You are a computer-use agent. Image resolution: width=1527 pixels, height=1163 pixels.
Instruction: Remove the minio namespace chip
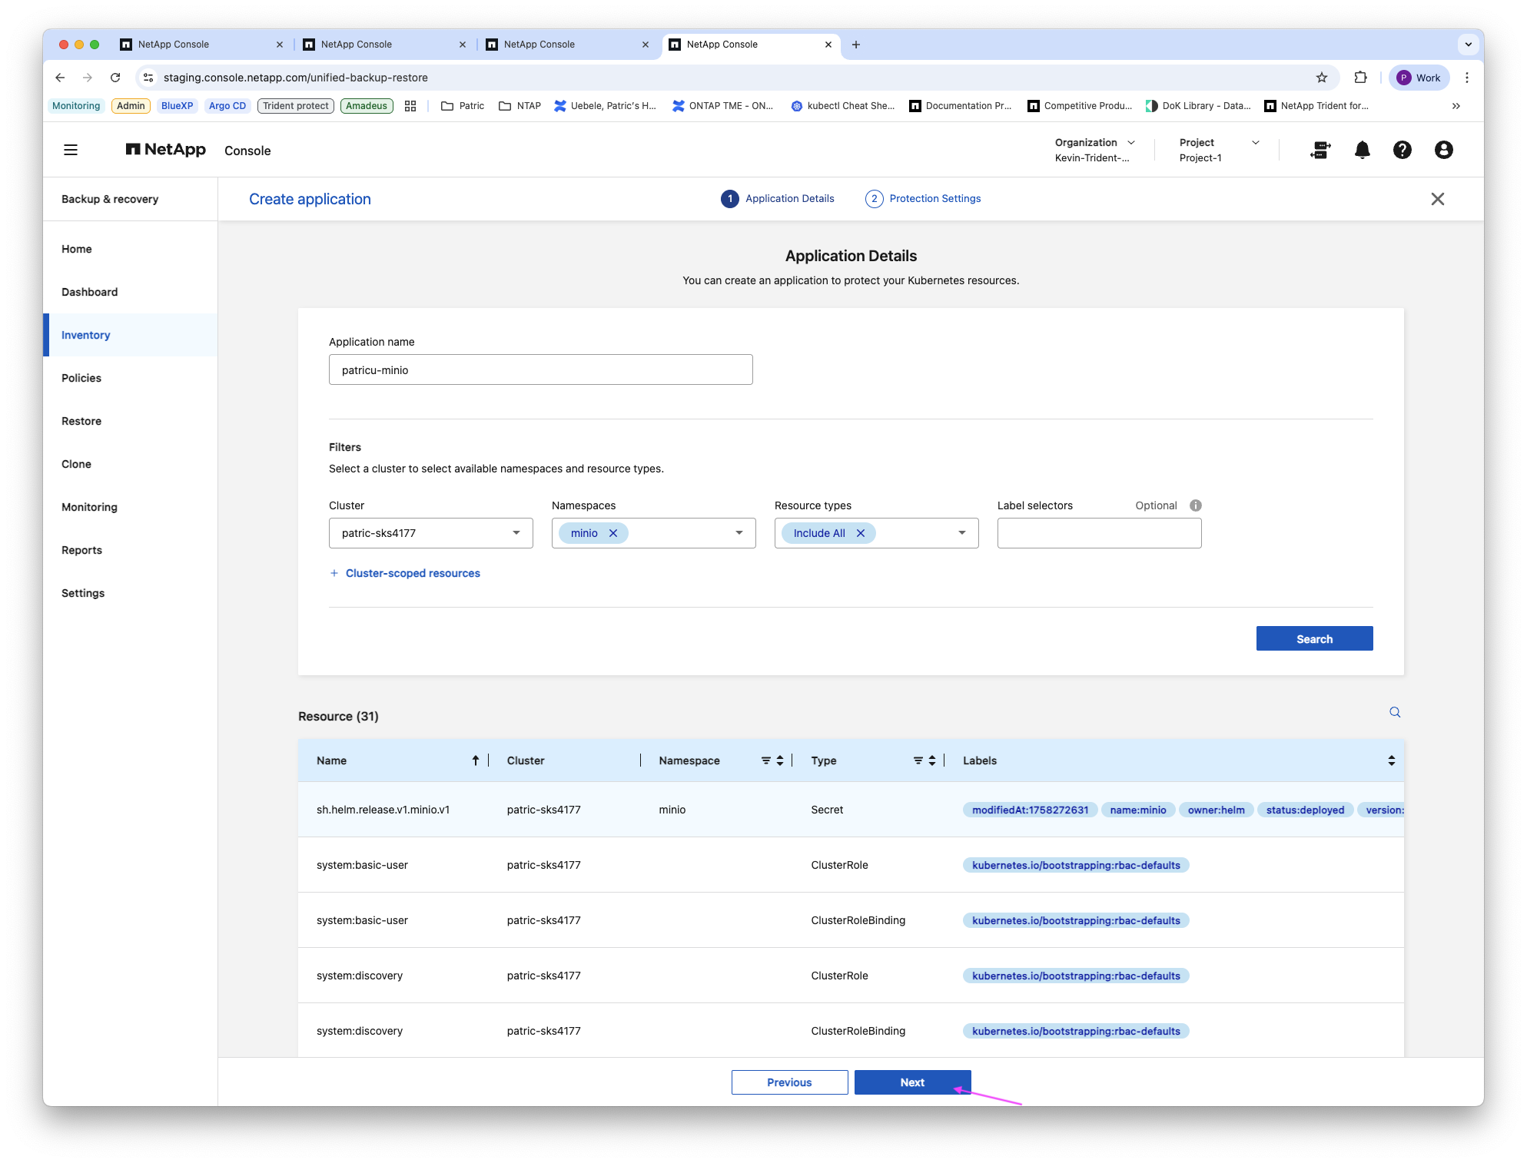tap(613, 533)
